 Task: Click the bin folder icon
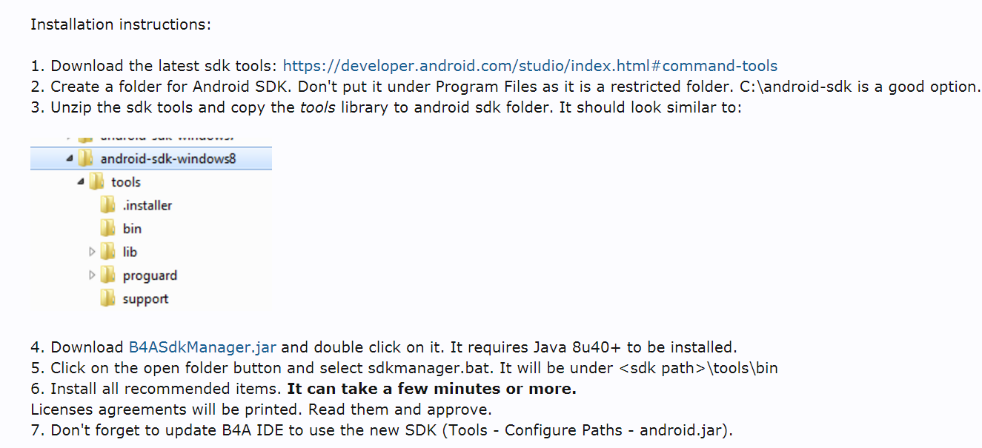108,228
